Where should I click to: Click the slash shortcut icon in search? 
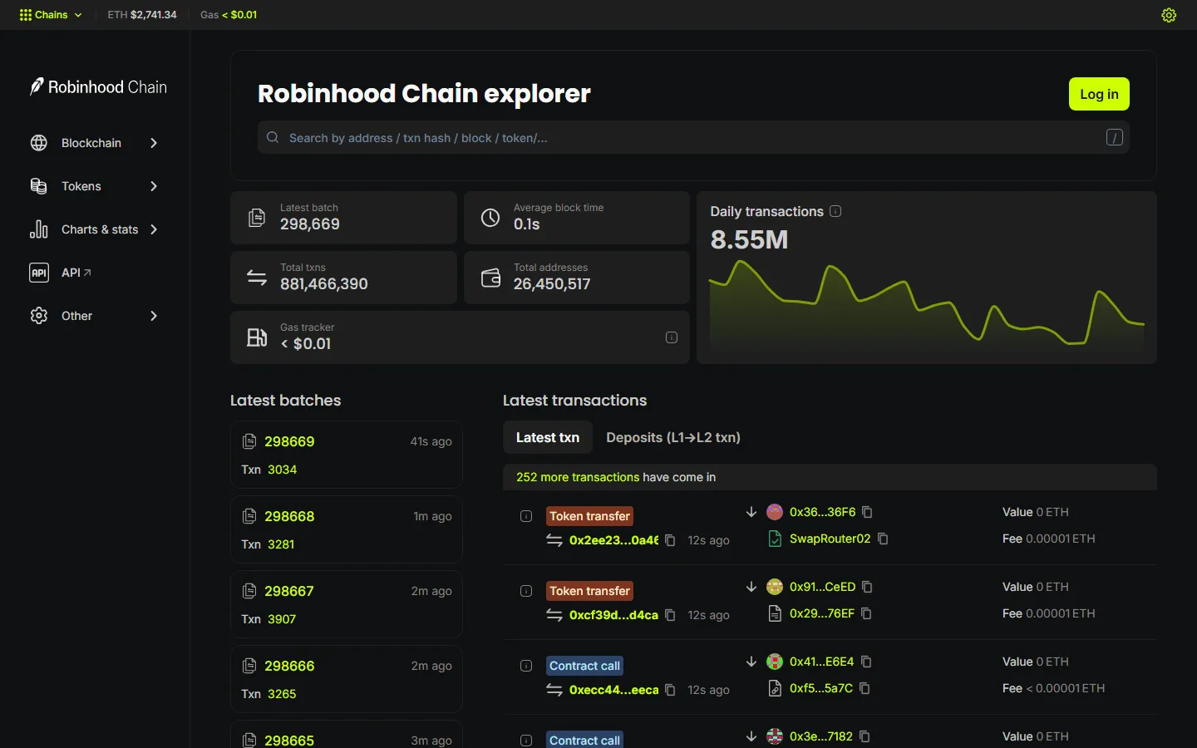[1115, 138]
